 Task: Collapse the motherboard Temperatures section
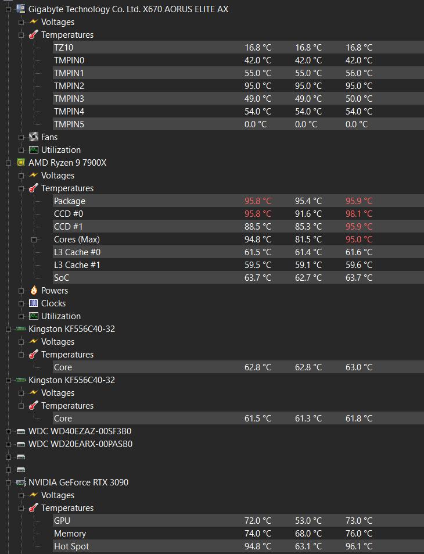21,35
